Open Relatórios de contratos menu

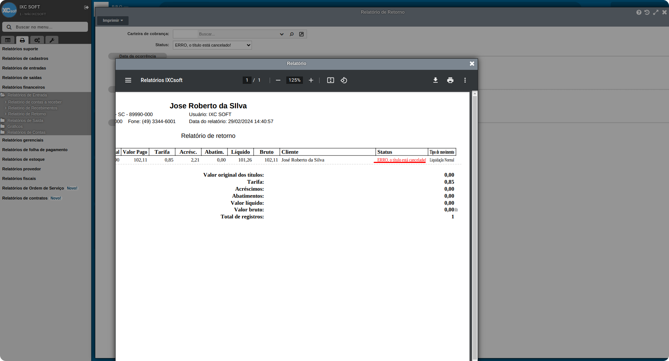point(25,198)
